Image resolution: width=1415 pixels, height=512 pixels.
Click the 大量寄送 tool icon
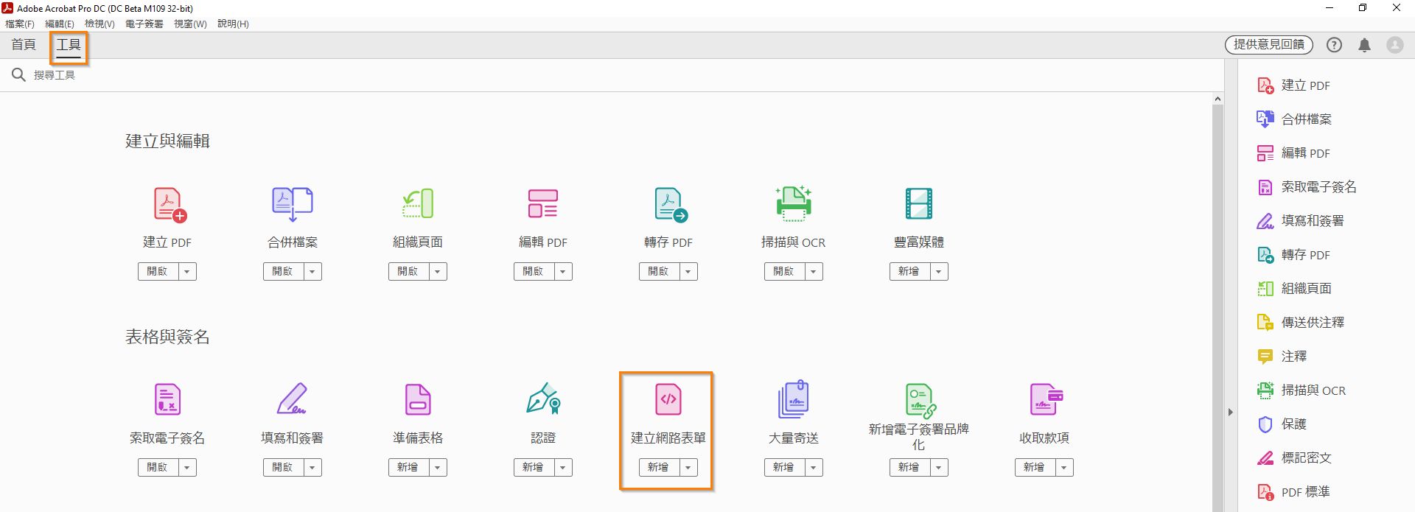794,399
